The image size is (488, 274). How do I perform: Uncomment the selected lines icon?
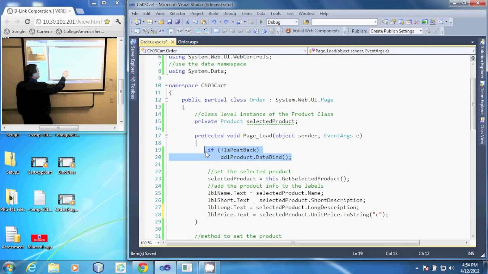tap(206, 31)
